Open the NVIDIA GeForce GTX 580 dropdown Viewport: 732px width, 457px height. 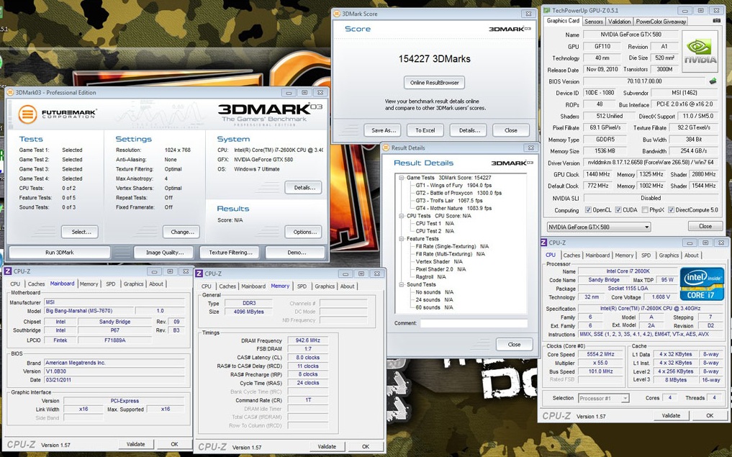599,227
